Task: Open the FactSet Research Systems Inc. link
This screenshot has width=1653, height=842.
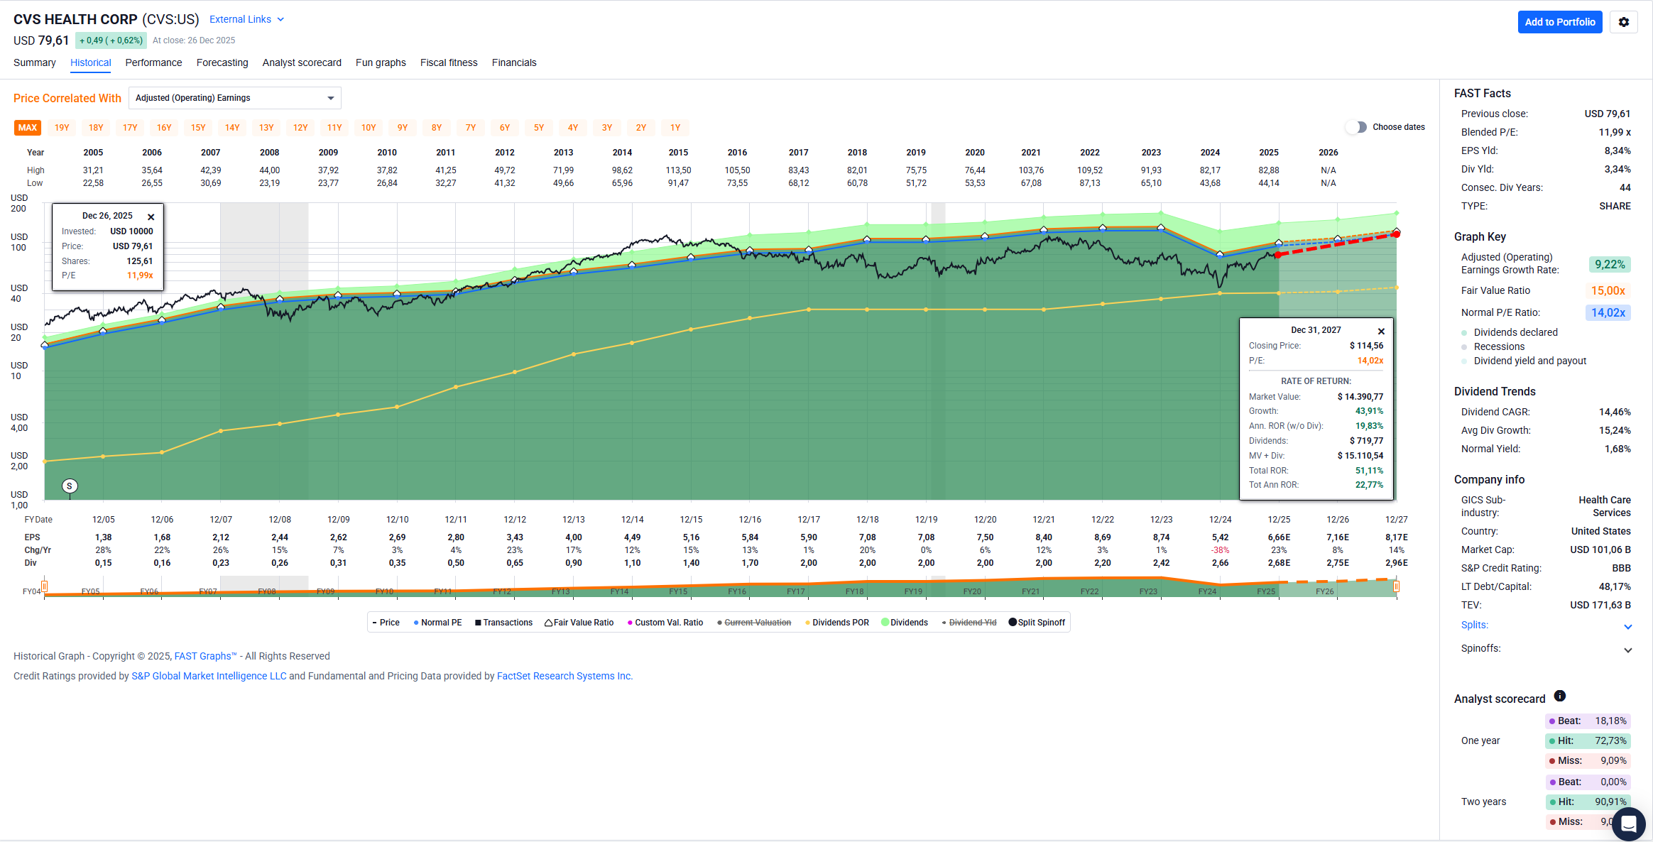Action: tap(564, 676)
